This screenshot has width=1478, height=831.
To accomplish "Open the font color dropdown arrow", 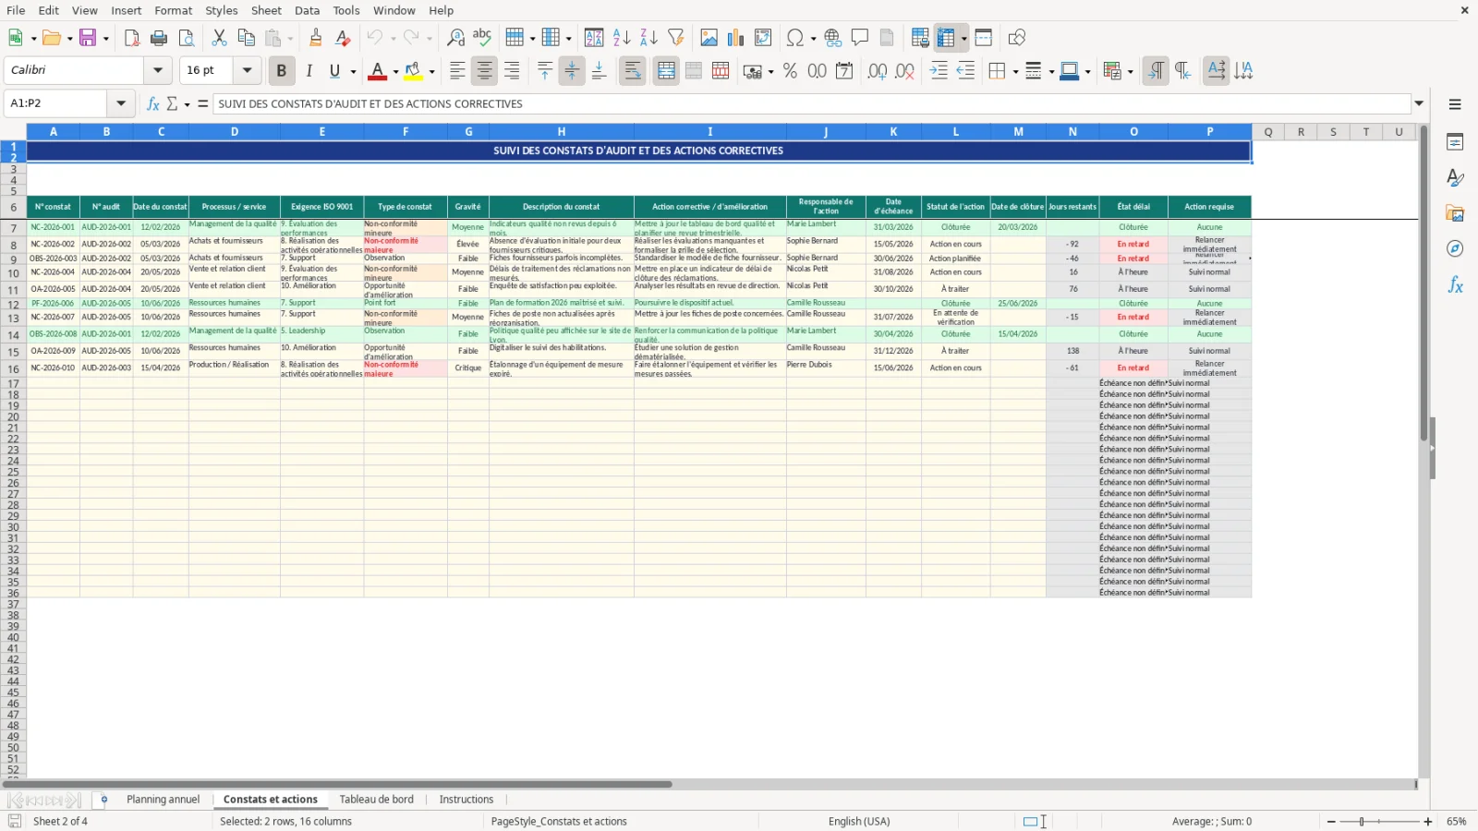I will [395, 71].
